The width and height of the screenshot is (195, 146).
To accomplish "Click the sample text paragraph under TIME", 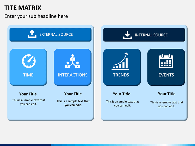I will pos(29,102).
